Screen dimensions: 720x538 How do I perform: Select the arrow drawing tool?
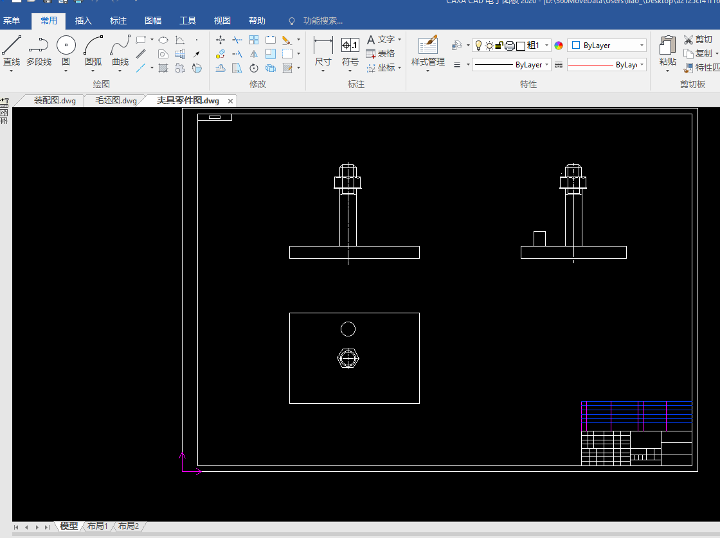(x=197, y=54)
